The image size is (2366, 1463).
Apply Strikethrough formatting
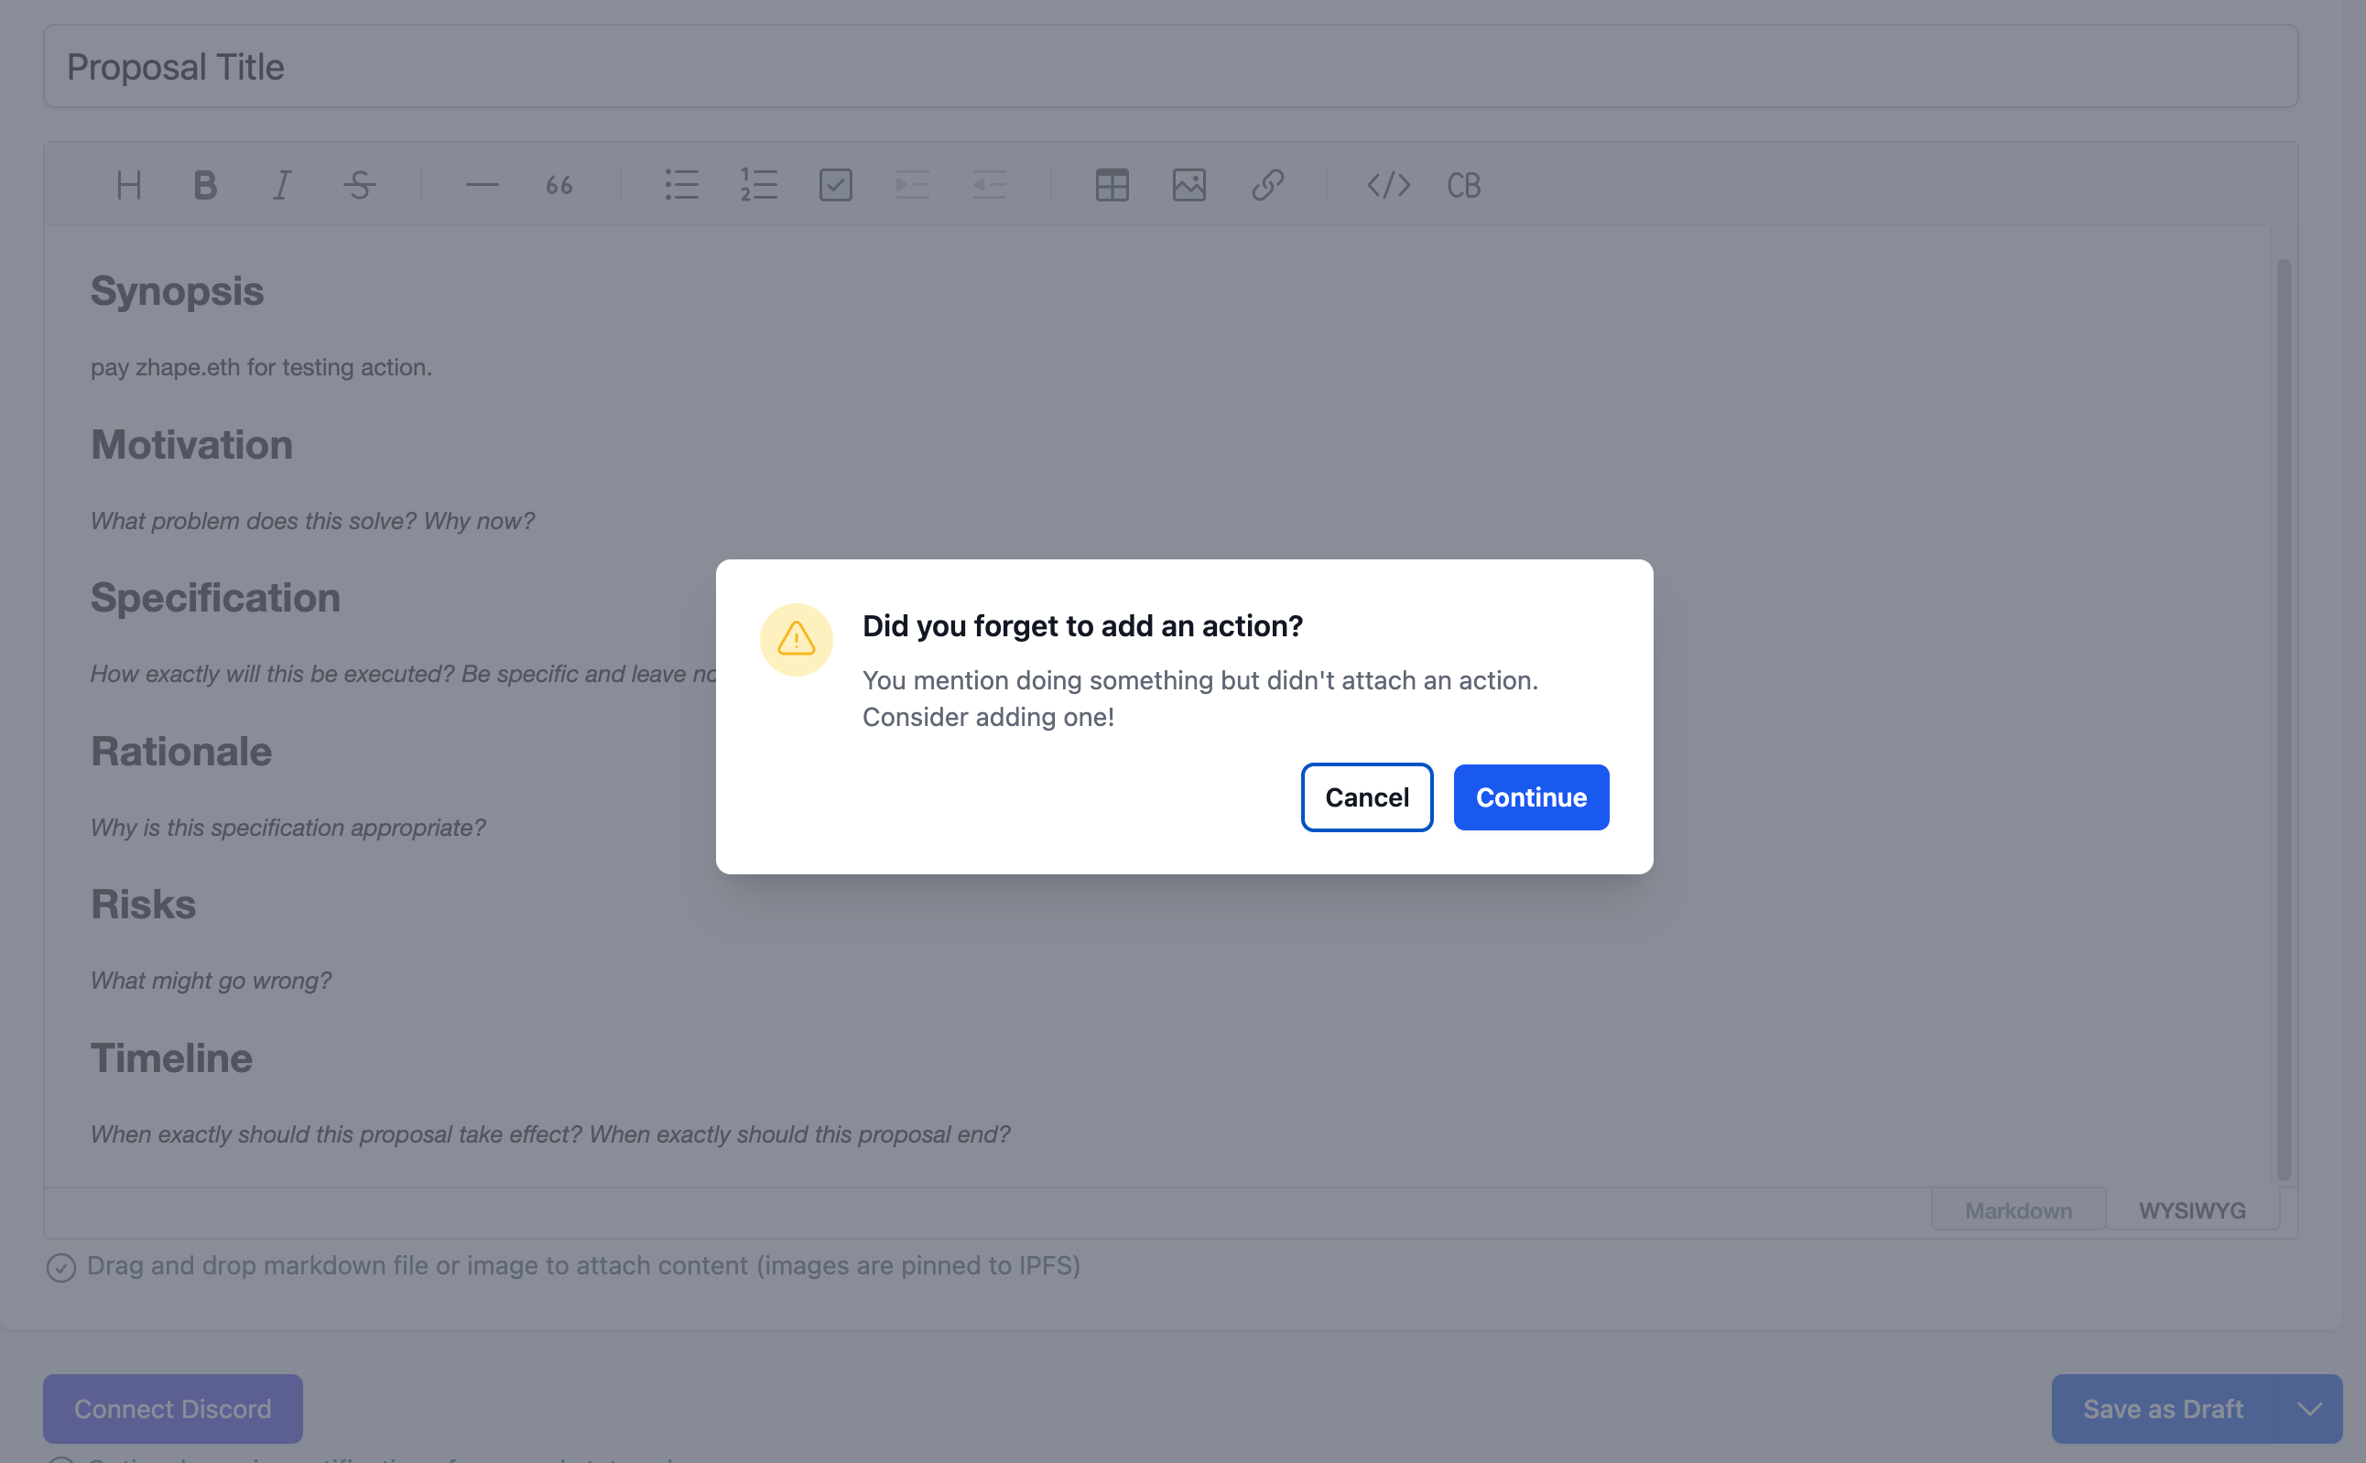(359, 185)
